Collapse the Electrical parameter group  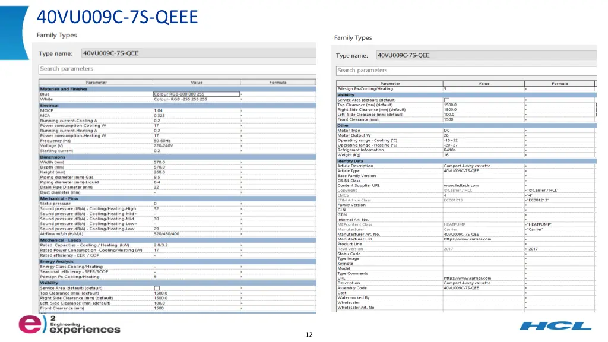(178, 106)
